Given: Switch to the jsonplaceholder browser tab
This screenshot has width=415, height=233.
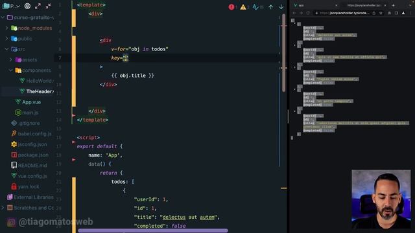Looking at the screenshot, I should (364, 5).
